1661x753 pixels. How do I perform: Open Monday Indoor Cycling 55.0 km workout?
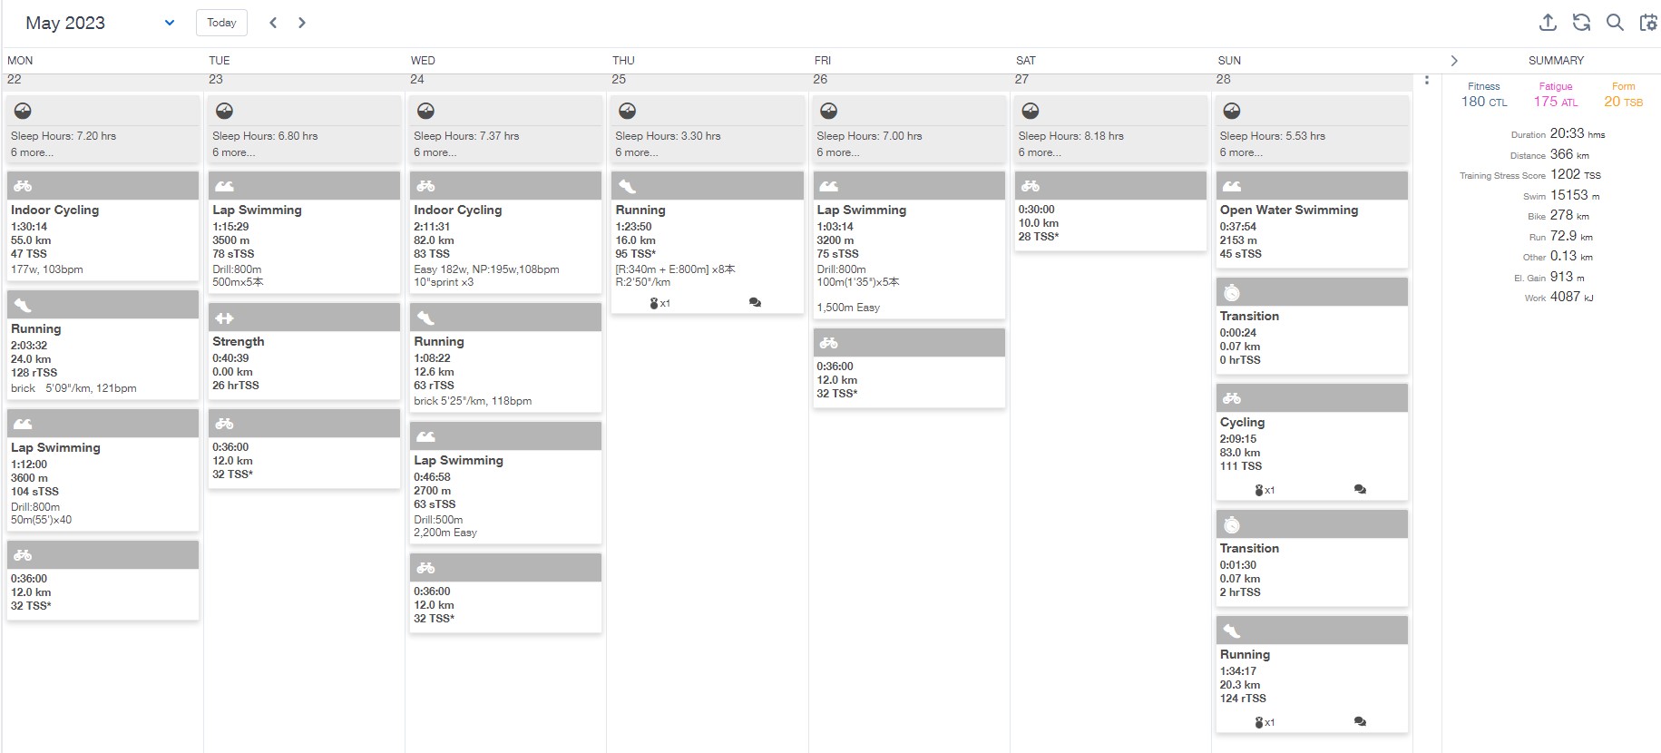pos(103,225)
